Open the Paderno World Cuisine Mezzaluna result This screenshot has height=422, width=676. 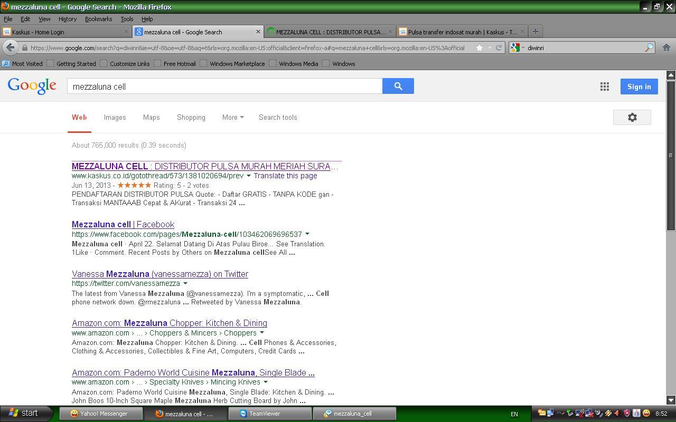(x=193, y=372)
